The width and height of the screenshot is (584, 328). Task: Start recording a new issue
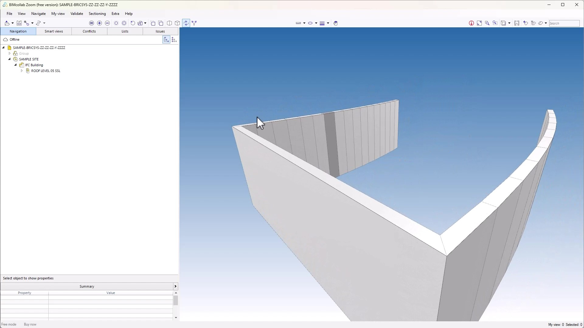click(471, 23)
